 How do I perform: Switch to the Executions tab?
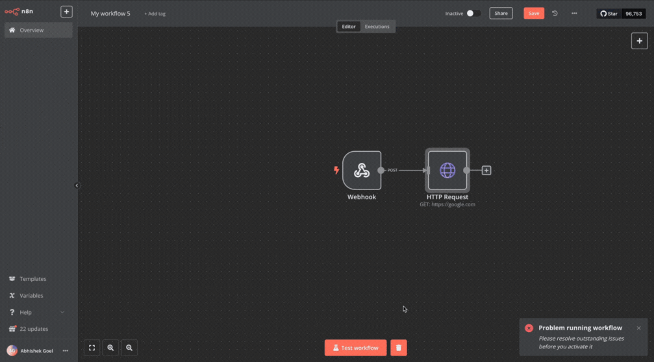click(x=377, y=27)
